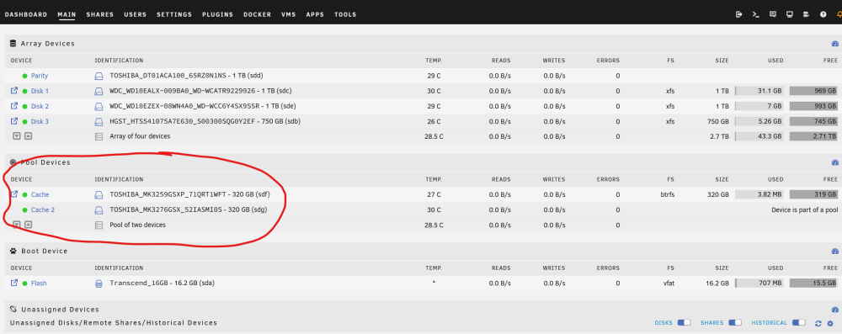Open the TOOLS tab
The image size is (842, 334).
coord(345,14)
